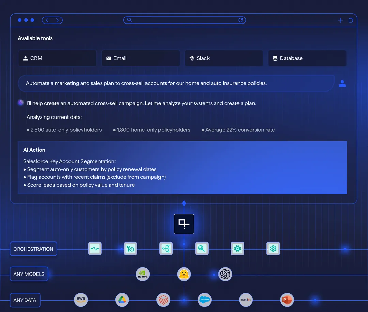Click the HubSpot icon
This screenshot has width=368, height=312.
[246, 299]
